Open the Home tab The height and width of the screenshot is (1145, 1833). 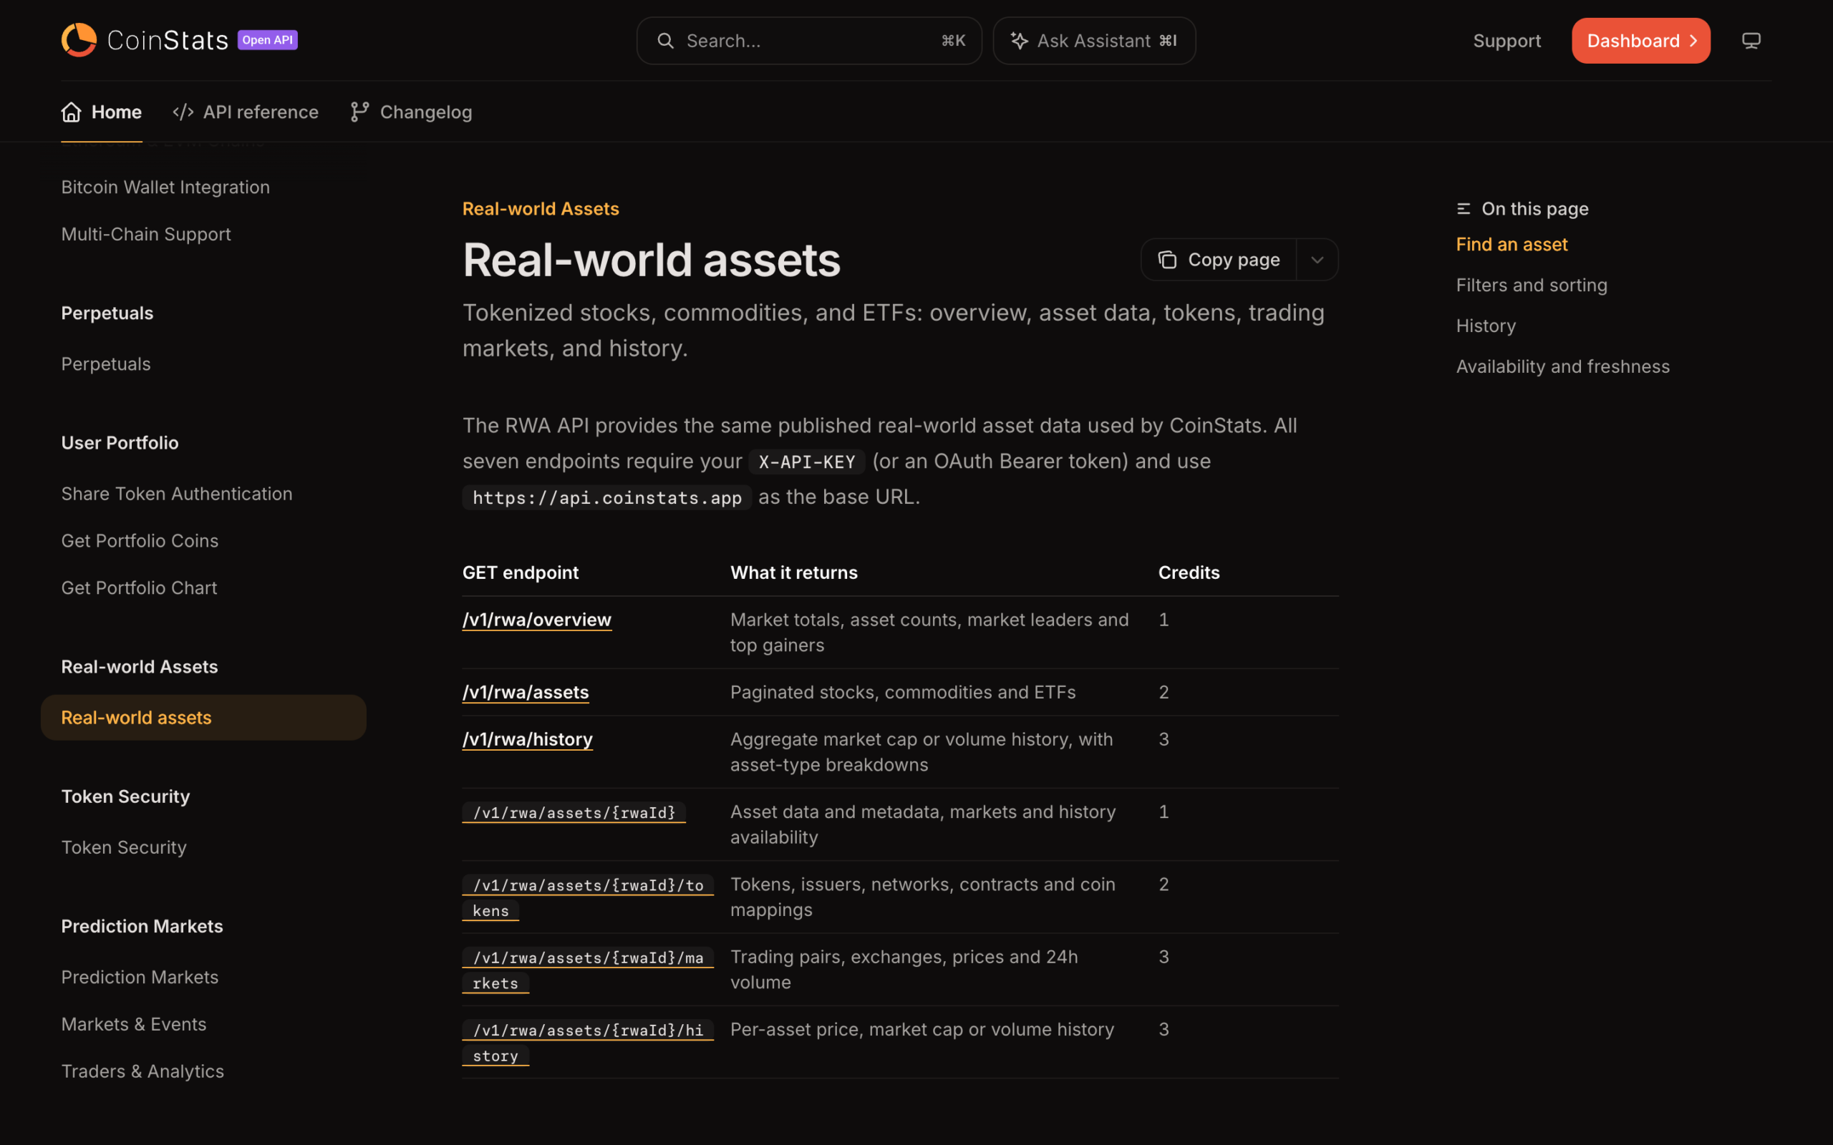[x=102, y=112]
